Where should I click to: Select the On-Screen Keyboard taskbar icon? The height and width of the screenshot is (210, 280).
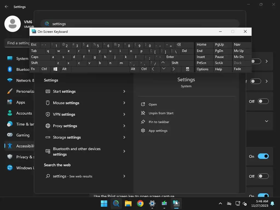(176, 203)
